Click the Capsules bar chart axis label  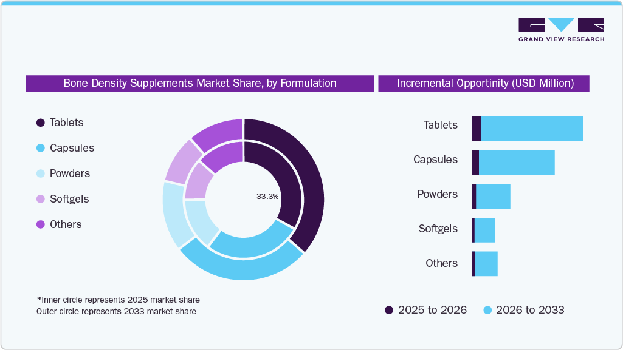pyautogui.click(x=435, y=160)
